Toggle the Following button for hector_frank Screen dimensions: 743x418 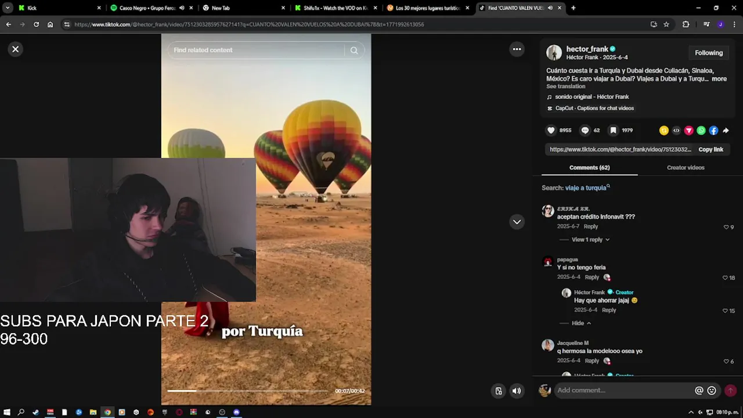tap(709, 53)
